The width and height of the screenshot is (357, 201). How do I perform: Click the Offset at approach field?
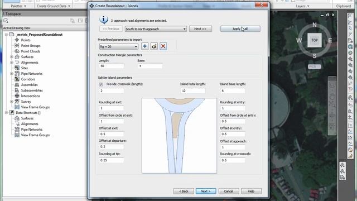[x=233, y=147]
